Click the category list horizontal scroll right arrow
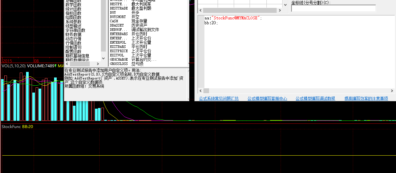396x173 pixels. pos(98,64)
